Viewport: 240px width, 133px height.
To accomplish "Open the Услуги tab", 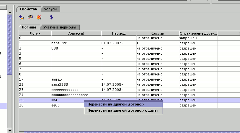I will [x=51, y=9].
